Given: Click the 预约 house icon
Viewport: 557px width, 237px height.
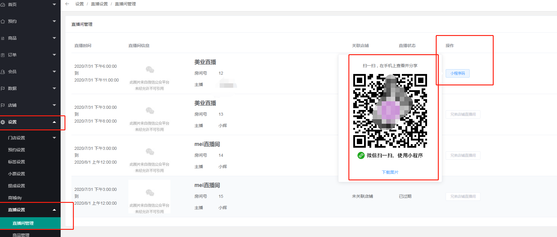Looking at the screenshot, I should (3, 21).
